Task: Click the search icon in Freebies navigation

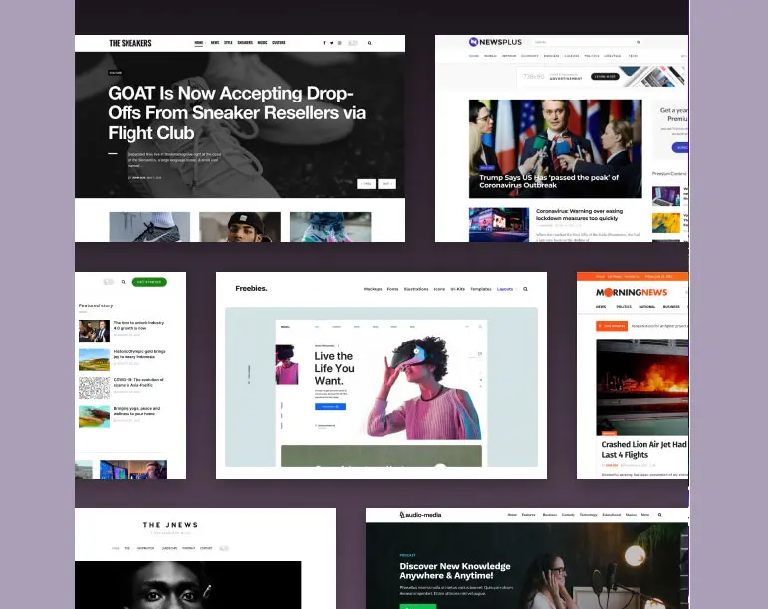Action: point(525,289)
